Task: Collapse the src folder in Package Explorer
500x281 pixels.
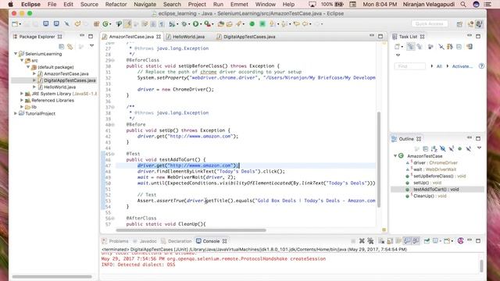Action: (22, 61)
